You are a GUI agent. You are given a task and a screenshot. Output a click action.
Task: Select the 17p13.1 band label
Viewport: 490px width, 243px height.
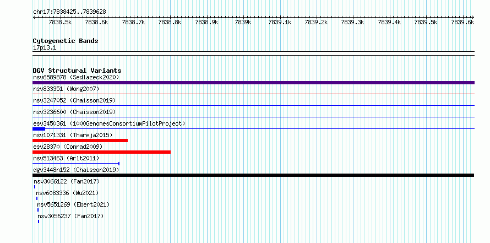click(x=45, y=48)
